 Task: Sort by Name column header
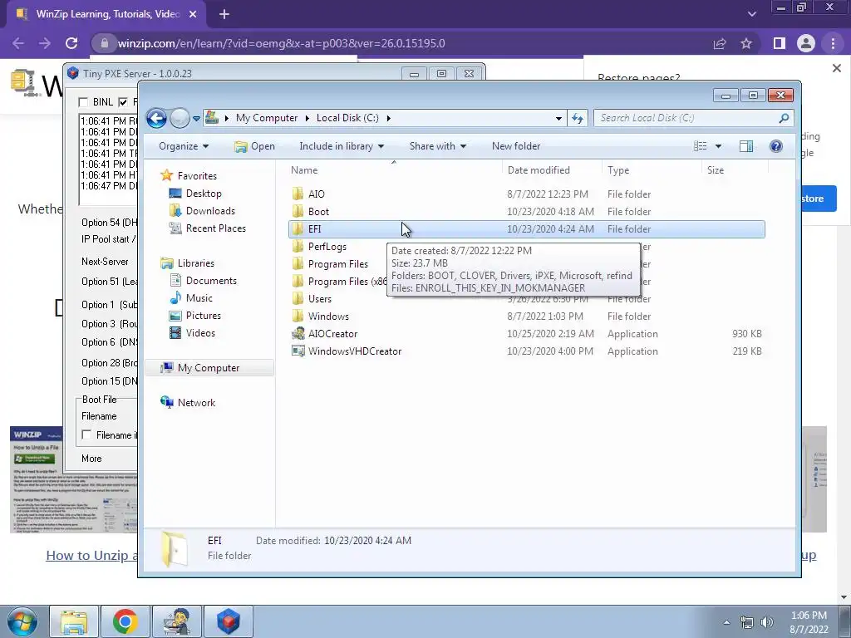(x=394, y=169)
